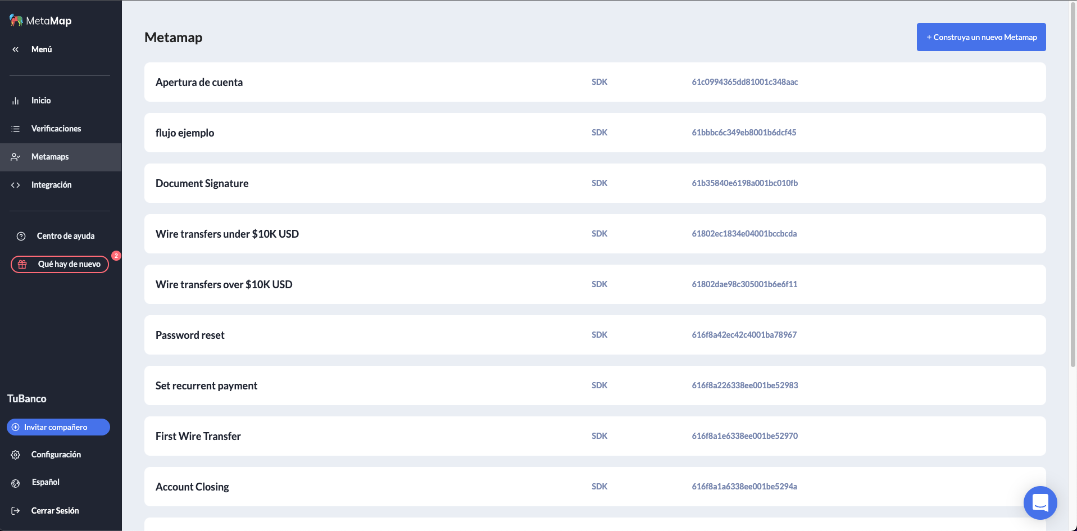Click the Metamaps person icon in sidebar
Image resolution: width=1077 pixels, height=531 pixels.
(x=16, y=157)
